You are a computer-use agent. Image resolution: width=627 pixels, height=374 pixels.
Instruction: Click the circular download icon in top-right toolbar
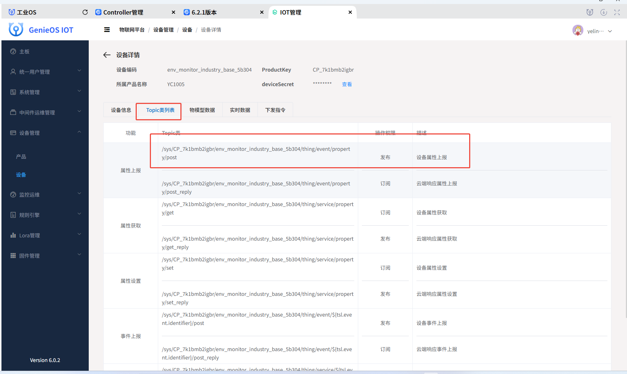[x=604, y=12]
